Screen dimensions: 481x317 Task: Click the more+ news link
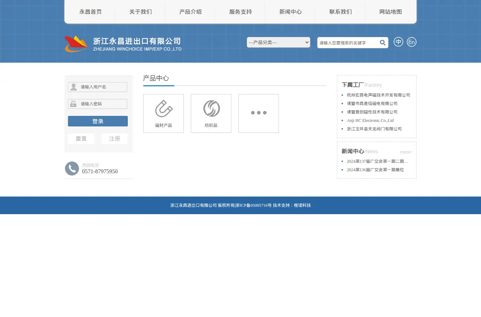(x=406, y=152)
